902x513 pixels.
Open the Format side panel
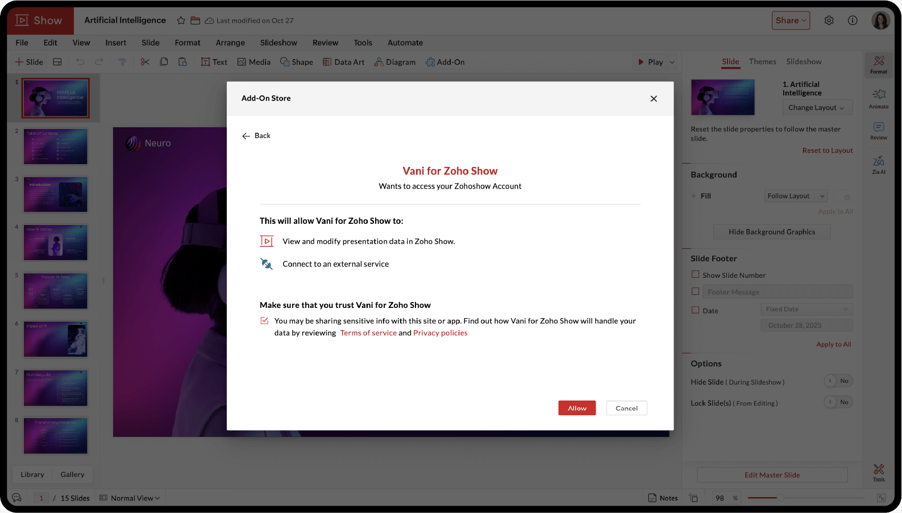click(x=879, y=65)
